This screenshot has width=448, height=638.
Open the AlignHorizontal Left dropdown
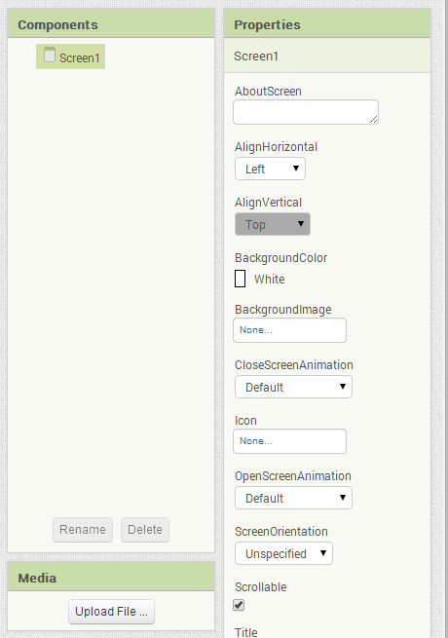tap(270, 169)
